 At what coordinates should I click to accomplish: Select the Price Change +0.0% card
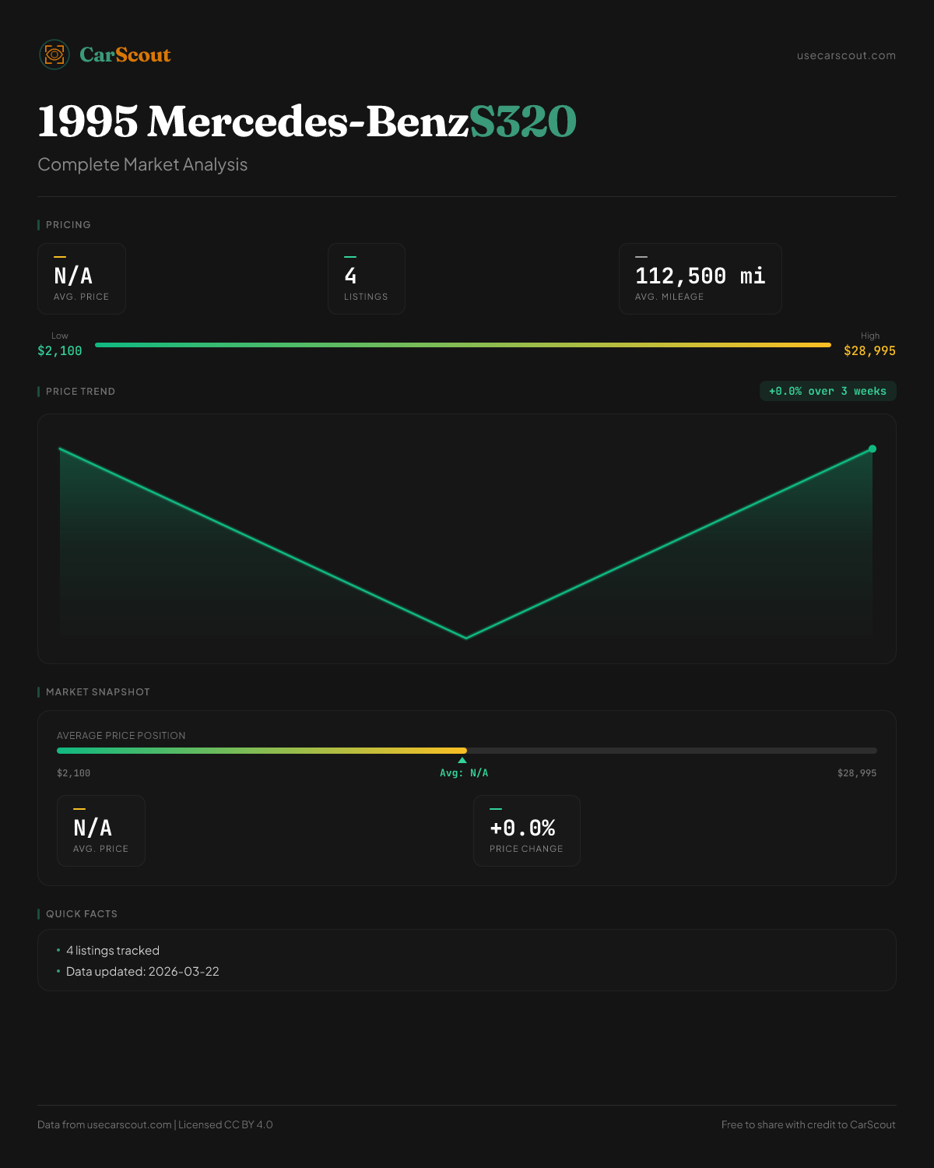pyautogui.click(x=526, y=831)
